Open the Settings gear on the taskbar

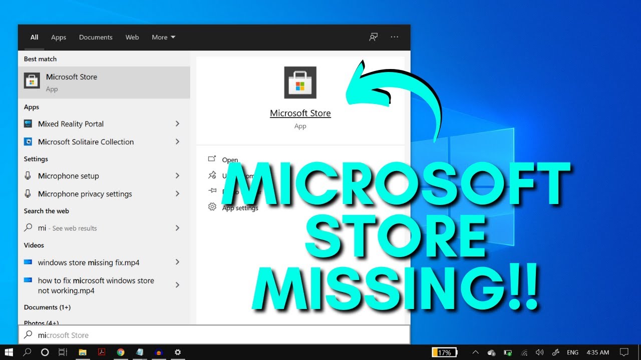177,352
